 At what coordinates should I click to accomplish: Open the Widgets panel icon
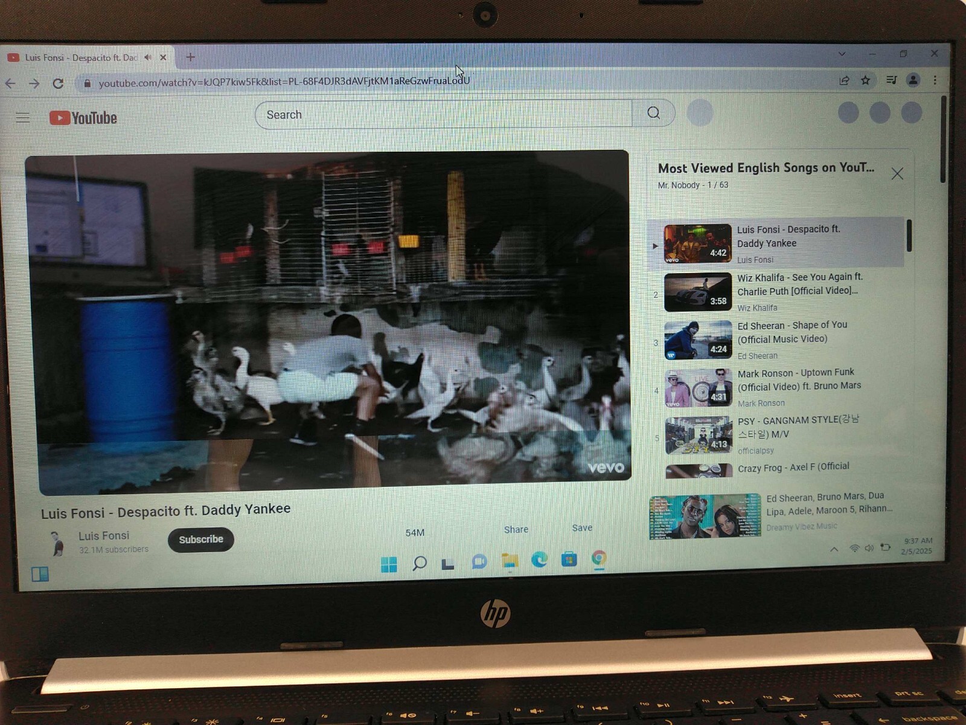(40, 573)
